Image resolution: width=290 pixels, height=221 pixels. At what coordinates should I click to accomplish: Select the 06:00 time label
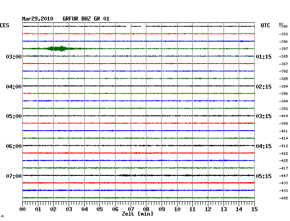pos(14,146)
